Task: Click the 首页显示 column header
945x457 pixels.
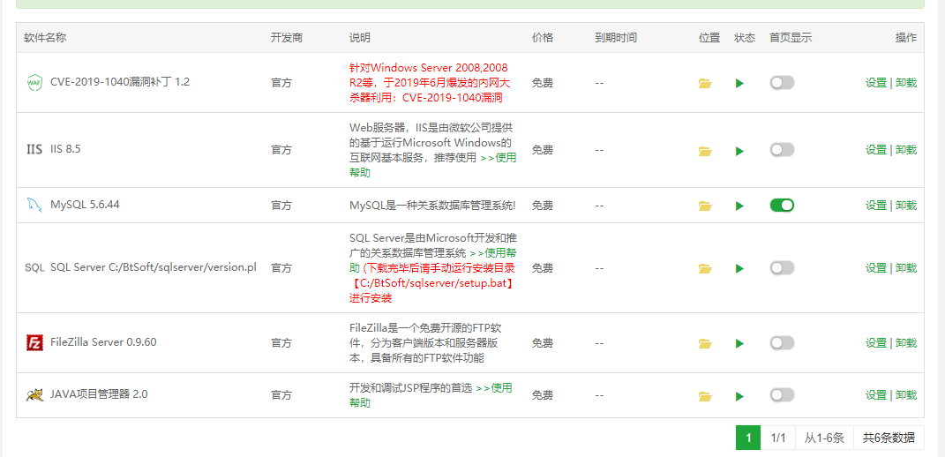Action: 791,37
